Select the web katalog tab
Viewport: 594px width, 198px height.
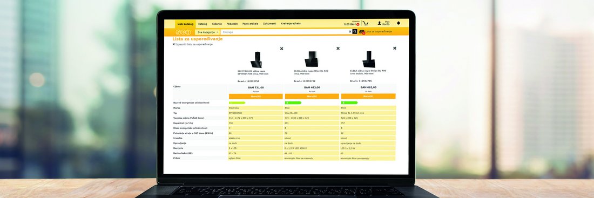point(186,24)
